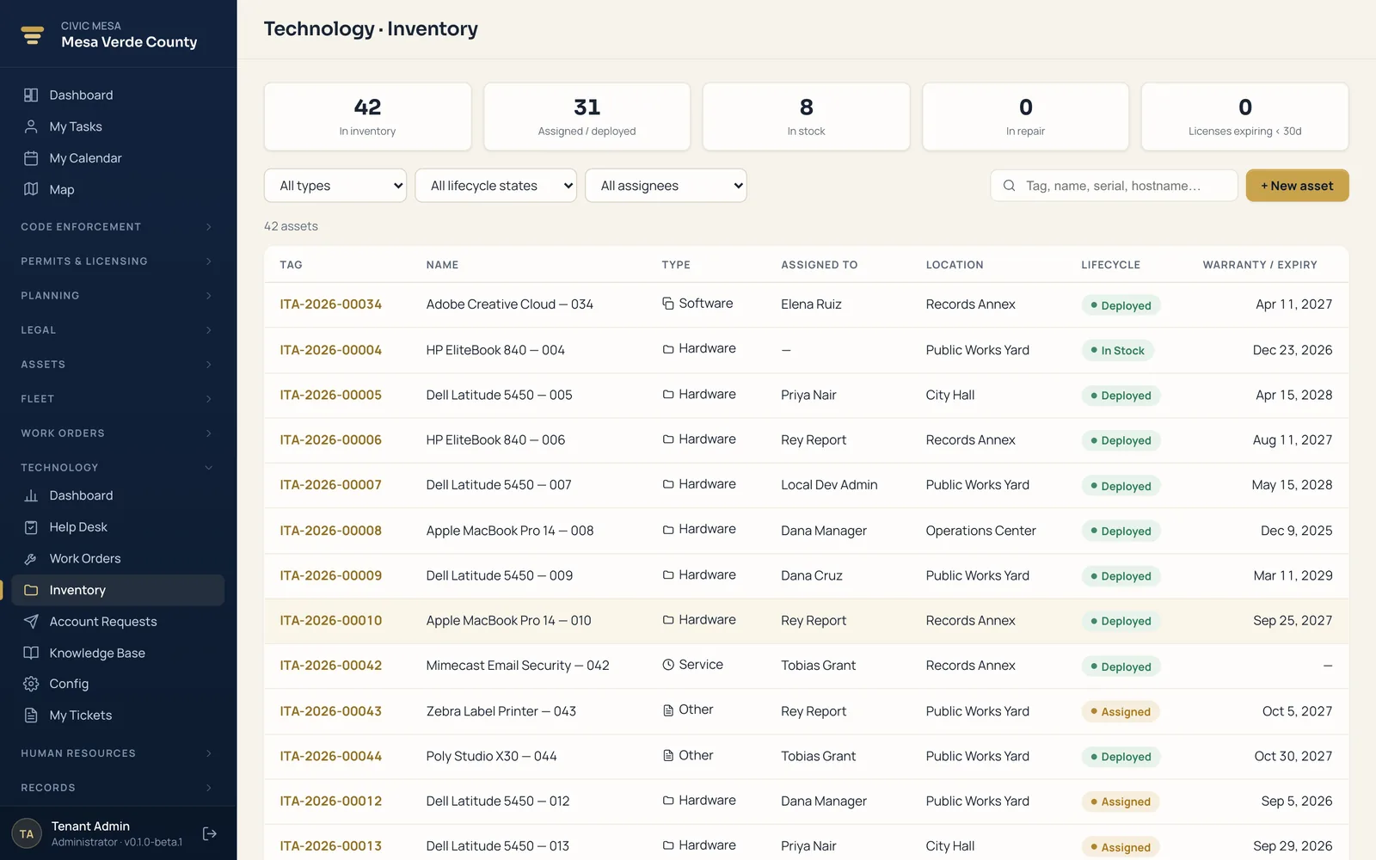Viewport: 1376px width, 860px height.
Task: Click the Config gear icon
Action: [31, 684]
